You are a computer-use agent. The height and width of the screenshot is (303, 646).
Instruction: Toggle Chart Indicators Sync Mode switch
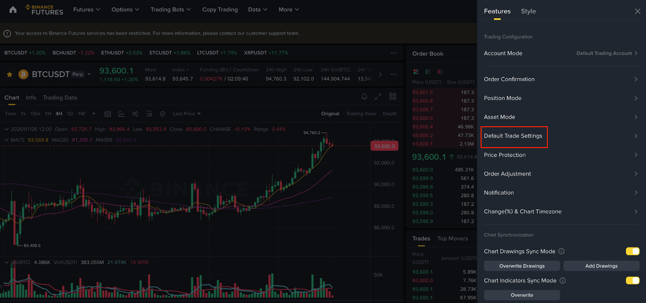[633, 280]
